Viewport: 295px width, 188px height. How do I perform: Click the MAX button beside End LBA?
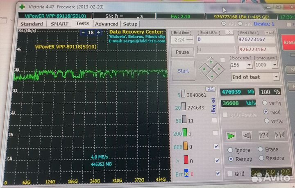[269, 33]
